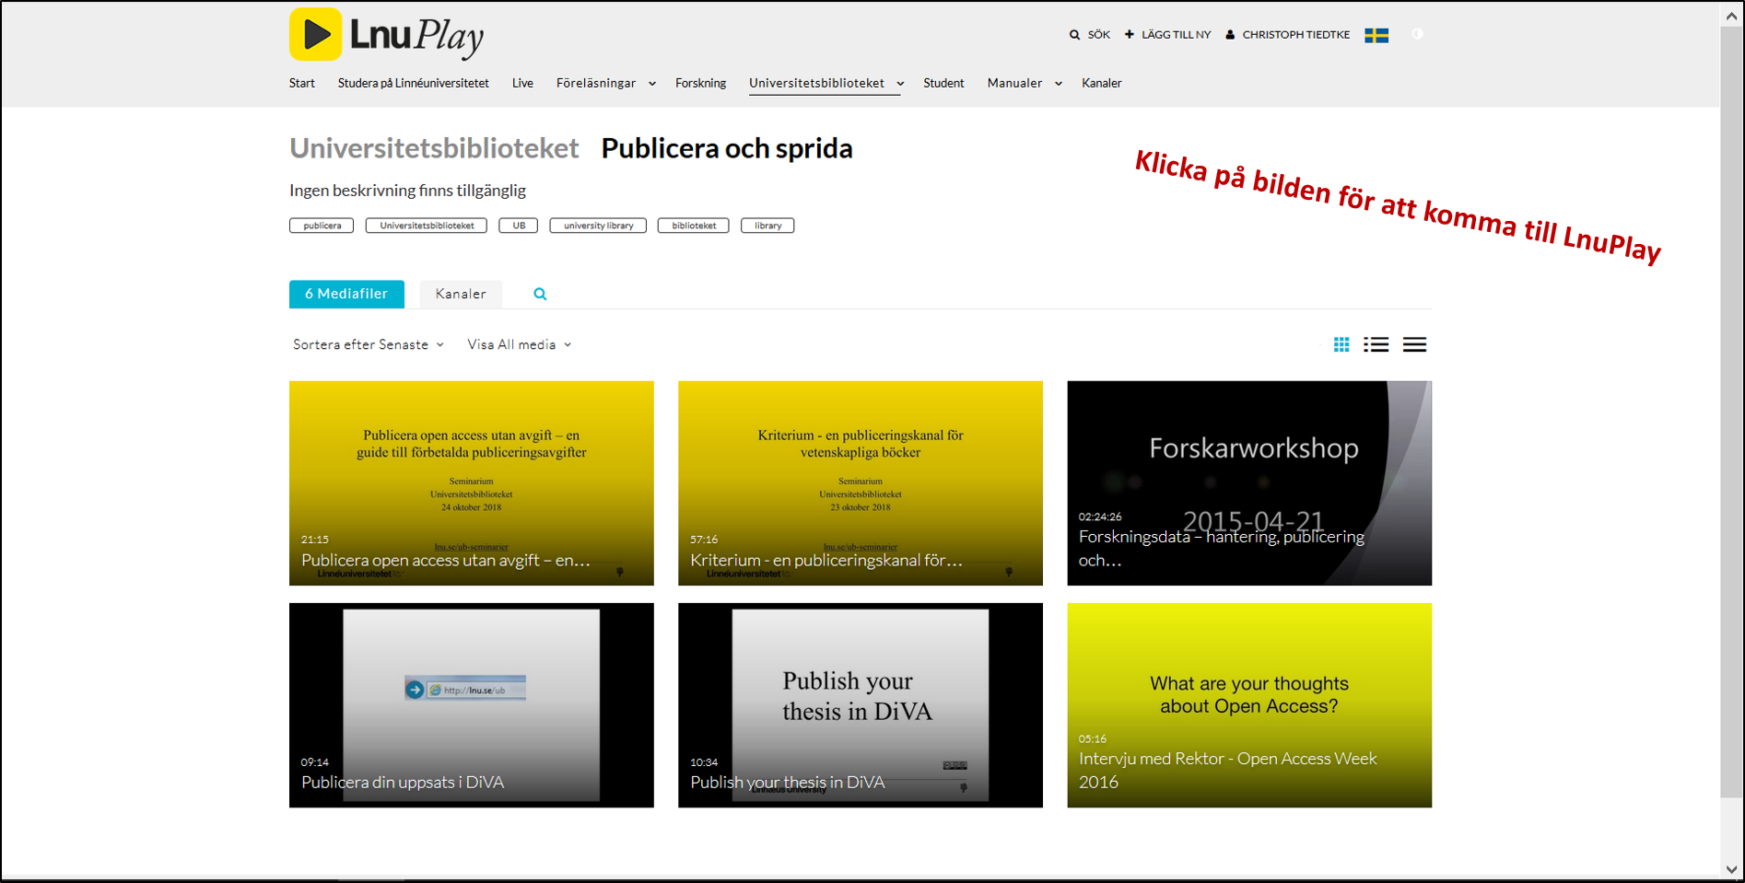Open Intervju med Rektor Open Access video
This screenshot has width=1745, height=883.
click(1249, 705)
